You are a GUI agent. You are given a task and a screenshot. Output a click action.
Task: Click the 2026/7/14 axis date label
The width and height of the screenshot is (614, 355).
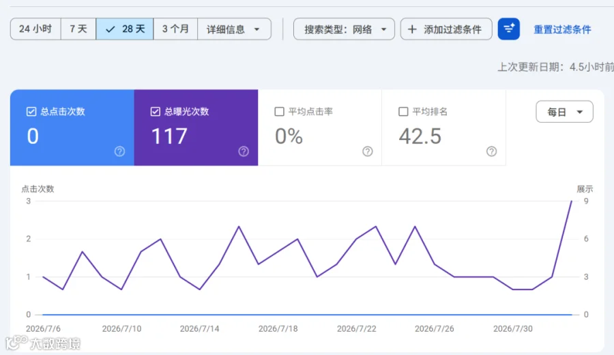(199, 329)
